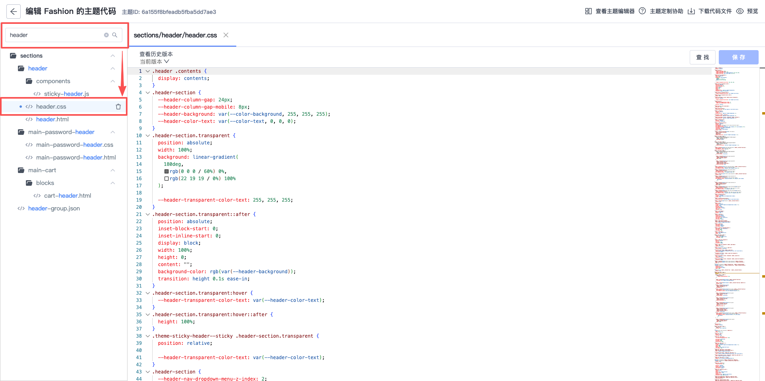Click the sections folder row
This screenshot has width=765, height=381.
(x=64, y=56)
